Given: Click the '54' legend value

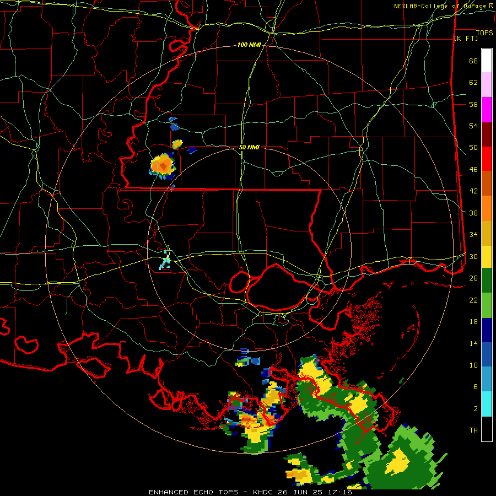Looking at the screenshot, I should click(x=473, y=126).
